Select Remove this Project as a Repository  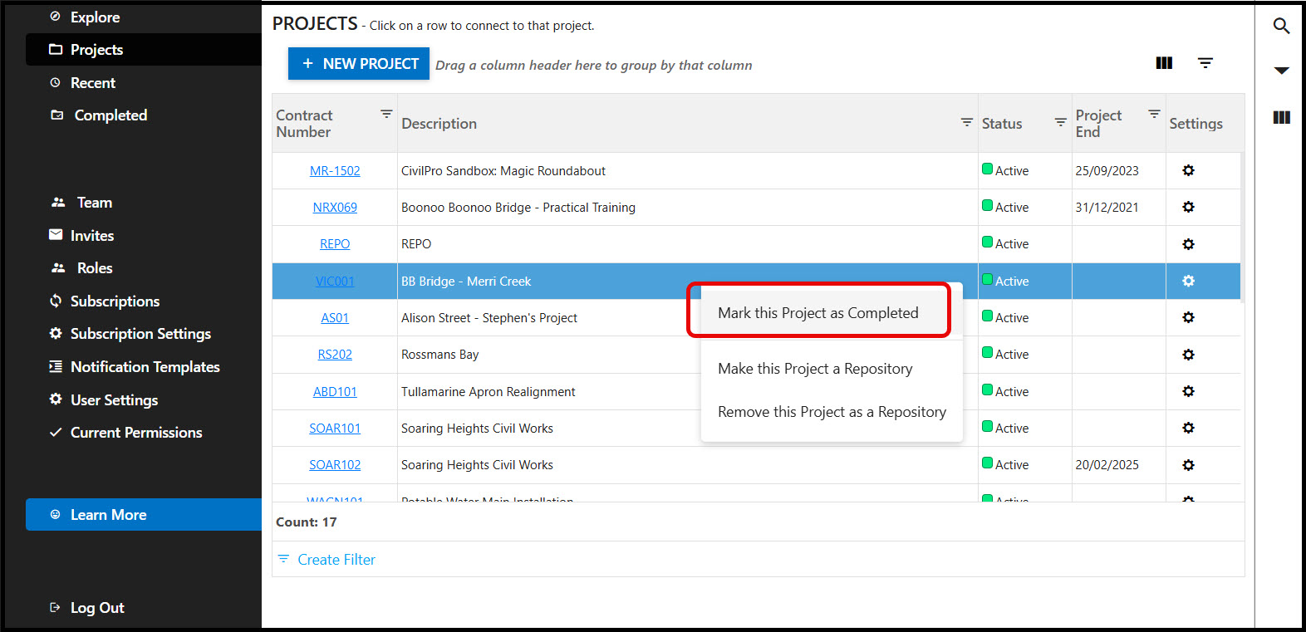831,412
